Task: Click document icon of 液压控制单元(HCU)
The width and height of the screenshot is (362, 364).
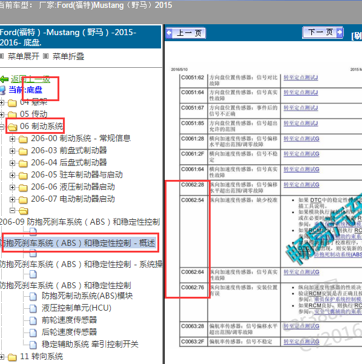Action: click(x=33, y=308)
